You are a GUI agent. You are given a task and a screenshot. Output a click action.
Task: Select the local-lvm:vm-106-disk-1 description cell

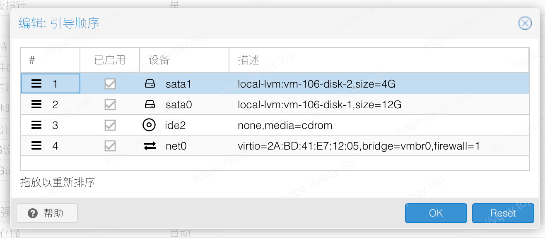point(319,105)
